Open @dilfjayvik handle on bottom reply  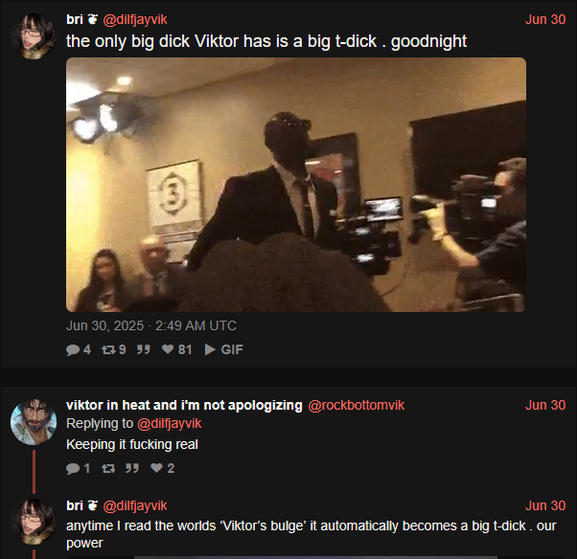pos(135,505)
